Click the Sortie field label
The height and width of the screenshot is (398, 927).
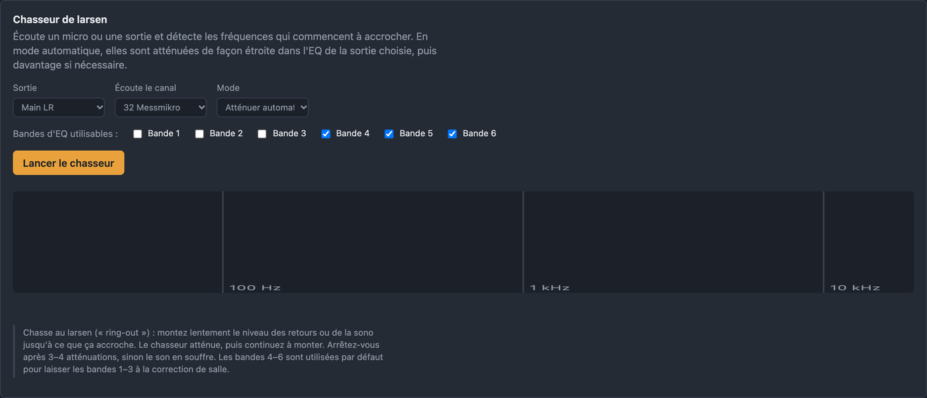(x=25, y=88)
